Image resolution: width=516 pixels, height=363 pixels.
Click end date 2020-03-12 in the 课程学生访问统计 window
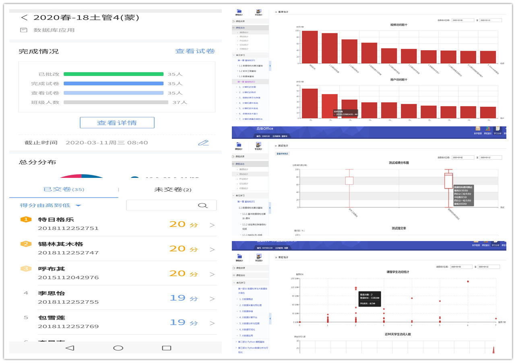pos(489,267)
